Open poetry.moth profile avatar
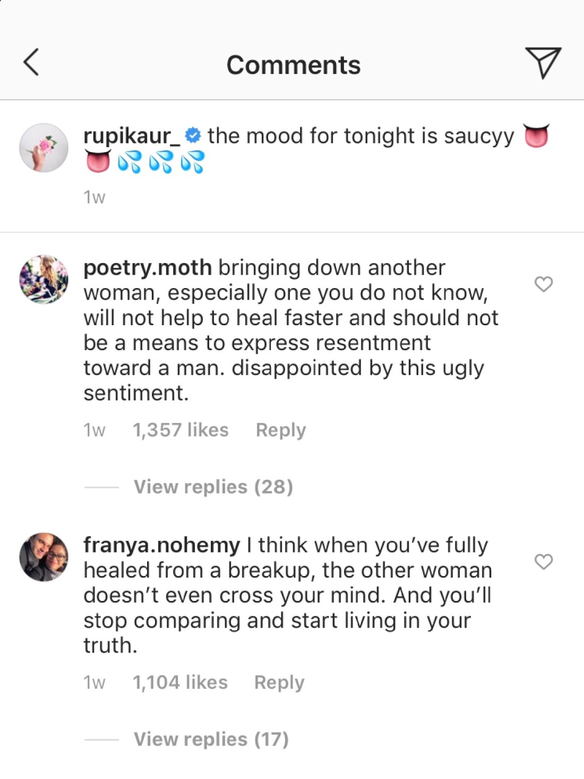The width and height of the screenshot is (584, 779). 44,279
